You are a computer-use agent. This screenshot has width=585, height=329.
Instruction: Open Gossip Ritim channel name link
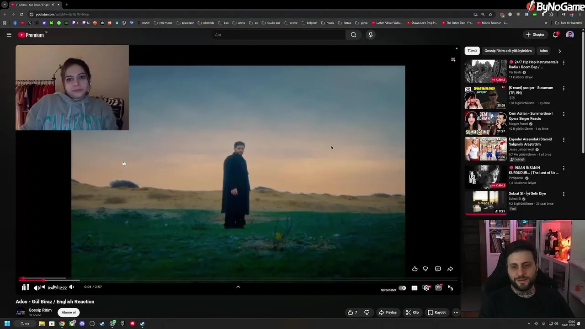40,310
